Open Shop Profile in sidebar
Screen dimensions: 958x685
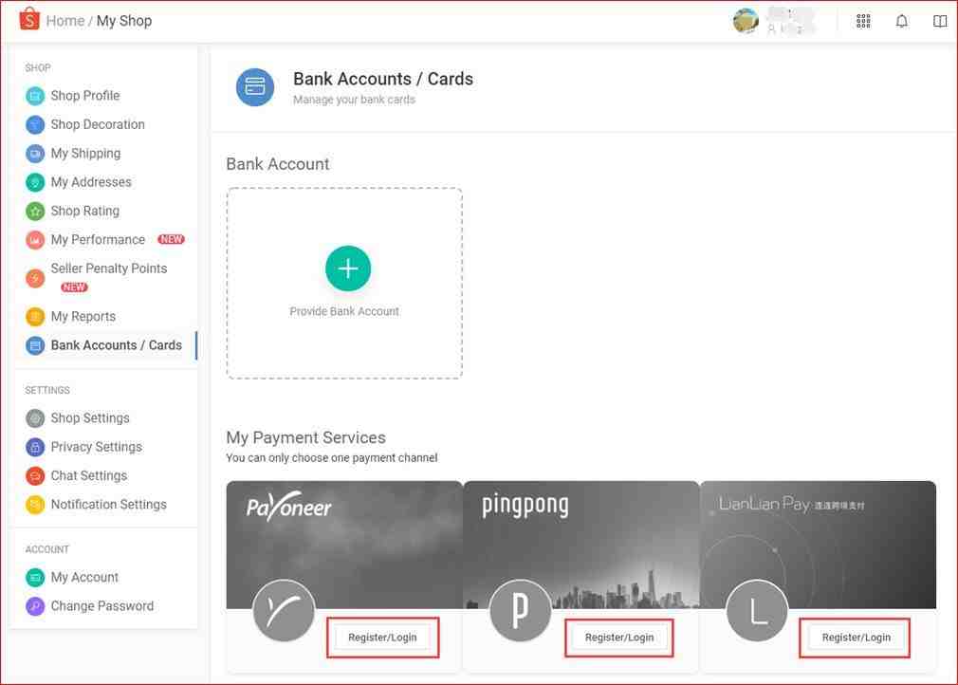tap(84, 96)
